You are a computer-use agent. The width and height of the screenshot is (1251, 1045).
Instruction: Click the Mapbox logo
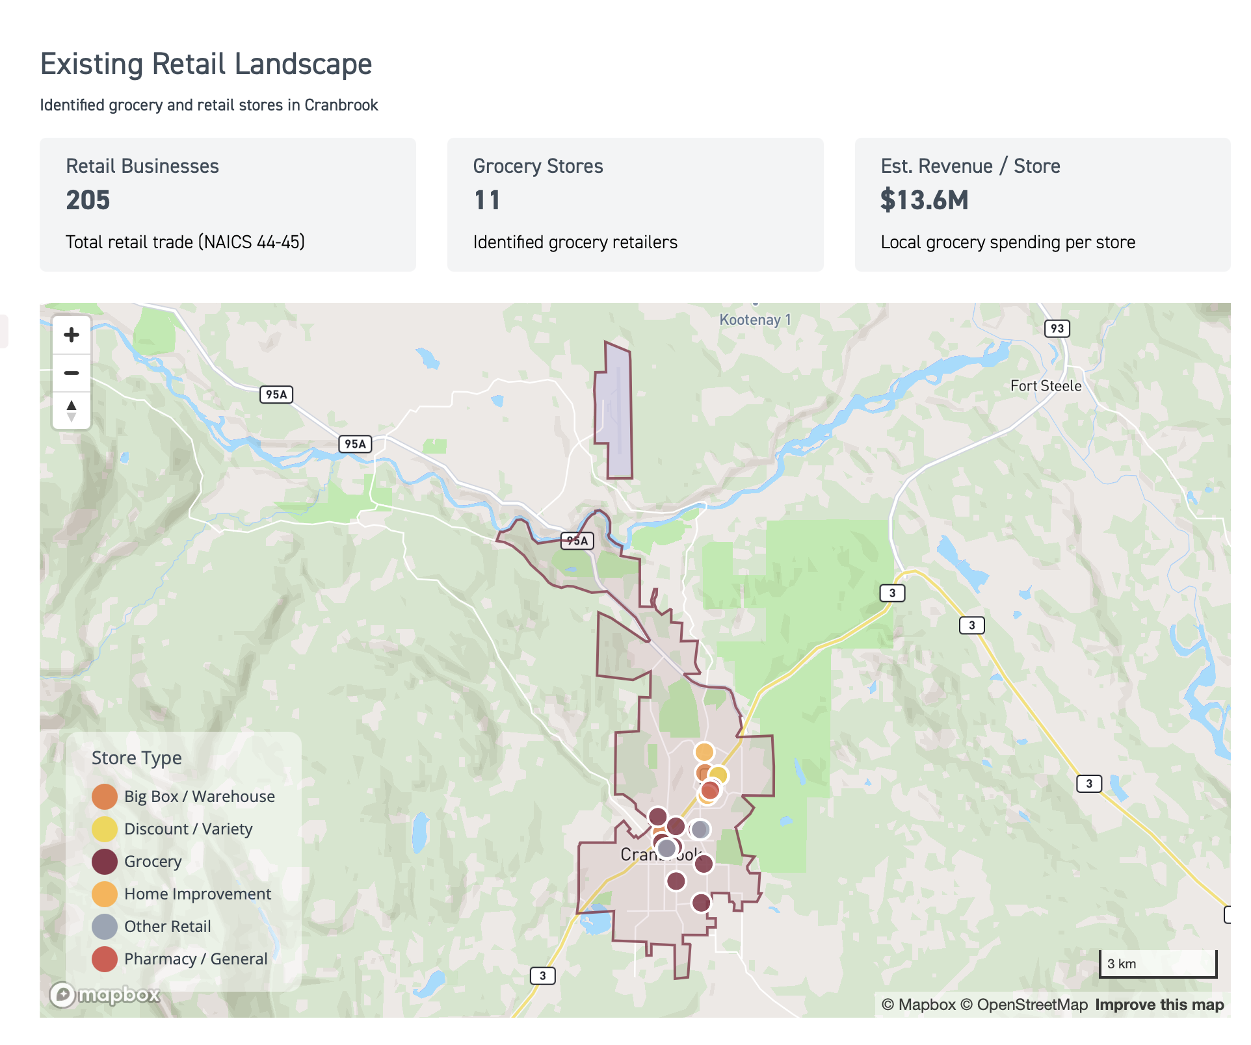tap(105, 994)
